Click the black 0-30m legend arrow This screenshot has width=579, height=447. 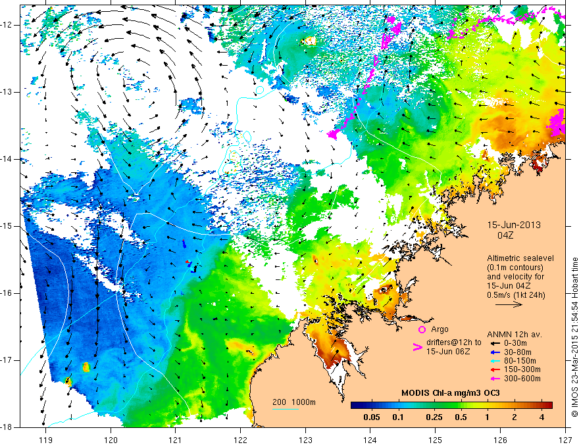click(495, 343)
